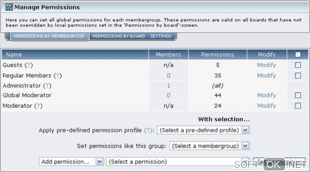Tick the Regular Members row checkbox

298,76
